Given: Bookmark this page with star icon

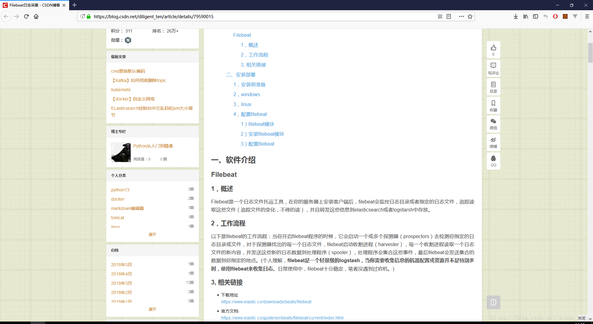Looking at the screenshot, I should [x=470, y=16].
